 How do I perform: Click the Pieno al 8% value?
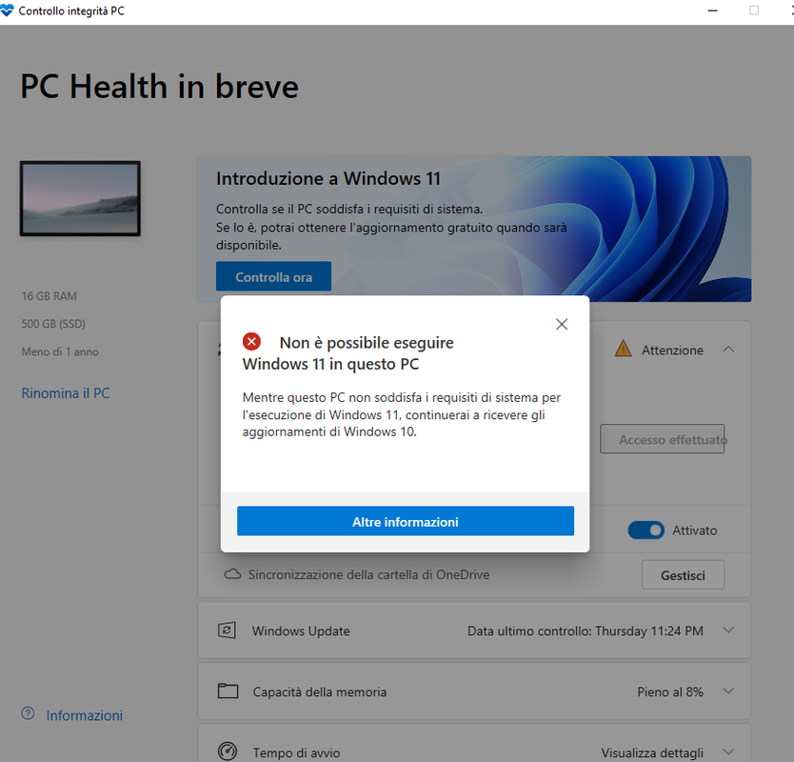click(x=670, y=692)
